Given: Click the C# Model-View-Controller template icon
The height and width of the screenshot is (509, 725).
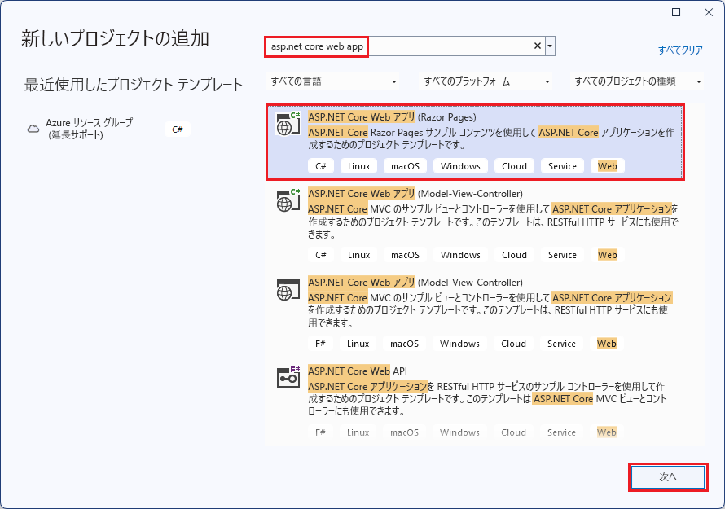Looking at the screenshot, I should [288, 200].
